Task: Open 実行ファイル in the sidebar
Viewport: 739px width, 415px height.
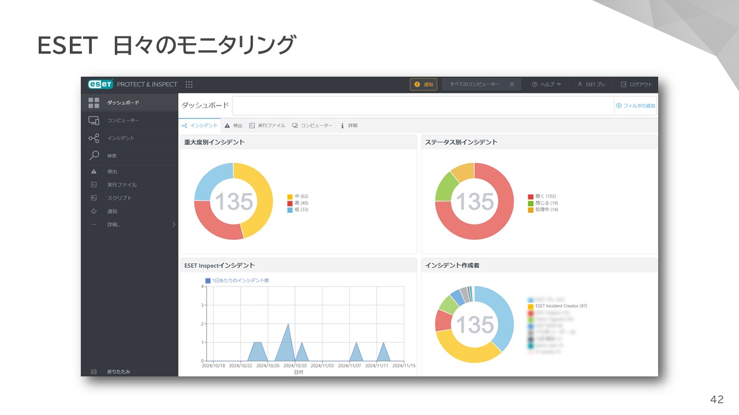Action: click(x=129, y=185)
